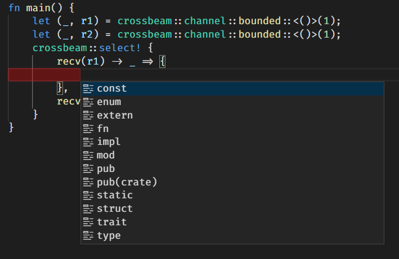Click the r2 variable in second let
The width and height of the screenshot is (399, 259).
click(87, 34)
